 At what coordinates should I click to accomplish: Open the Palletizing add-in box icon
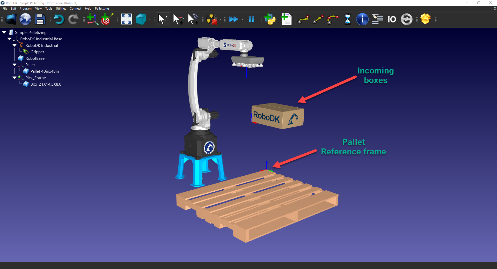426,19
